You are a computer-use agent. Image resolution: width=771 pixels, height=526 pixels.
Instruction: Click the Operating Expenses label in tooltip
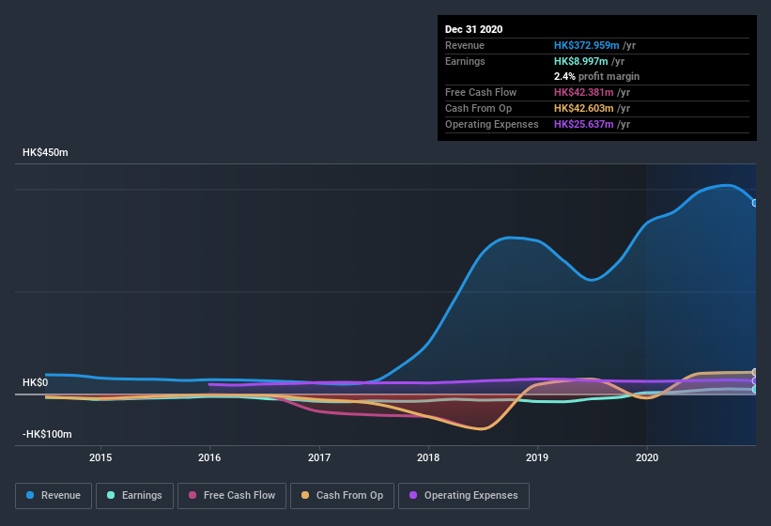[x=492, y=124]
